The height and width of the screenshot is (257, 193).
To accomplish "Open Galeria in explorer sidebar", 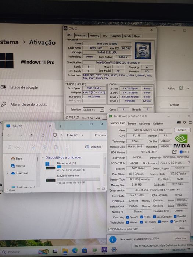I will click(18, 166).
